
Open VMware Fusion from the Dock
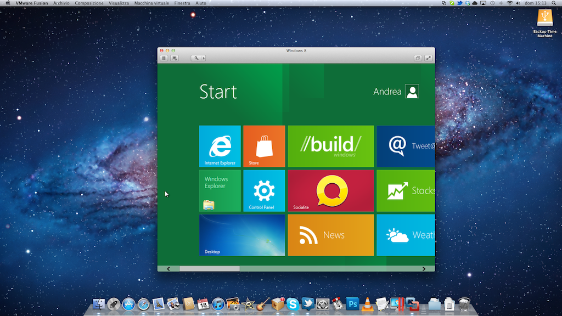[412, 304]
